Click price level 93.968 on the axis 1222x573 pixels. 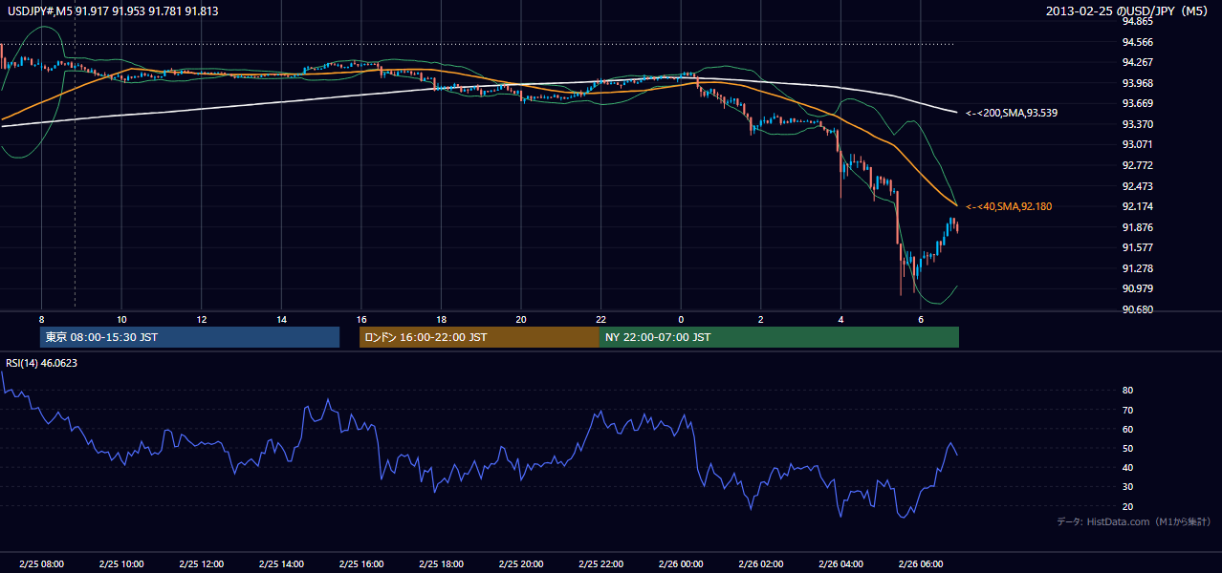tap(1137, 83)
